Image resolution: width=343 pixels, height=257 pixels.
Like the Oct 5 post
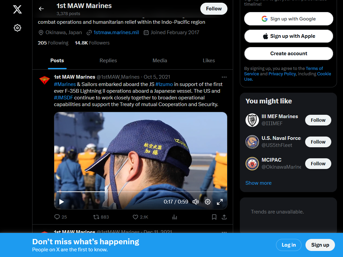140,217
